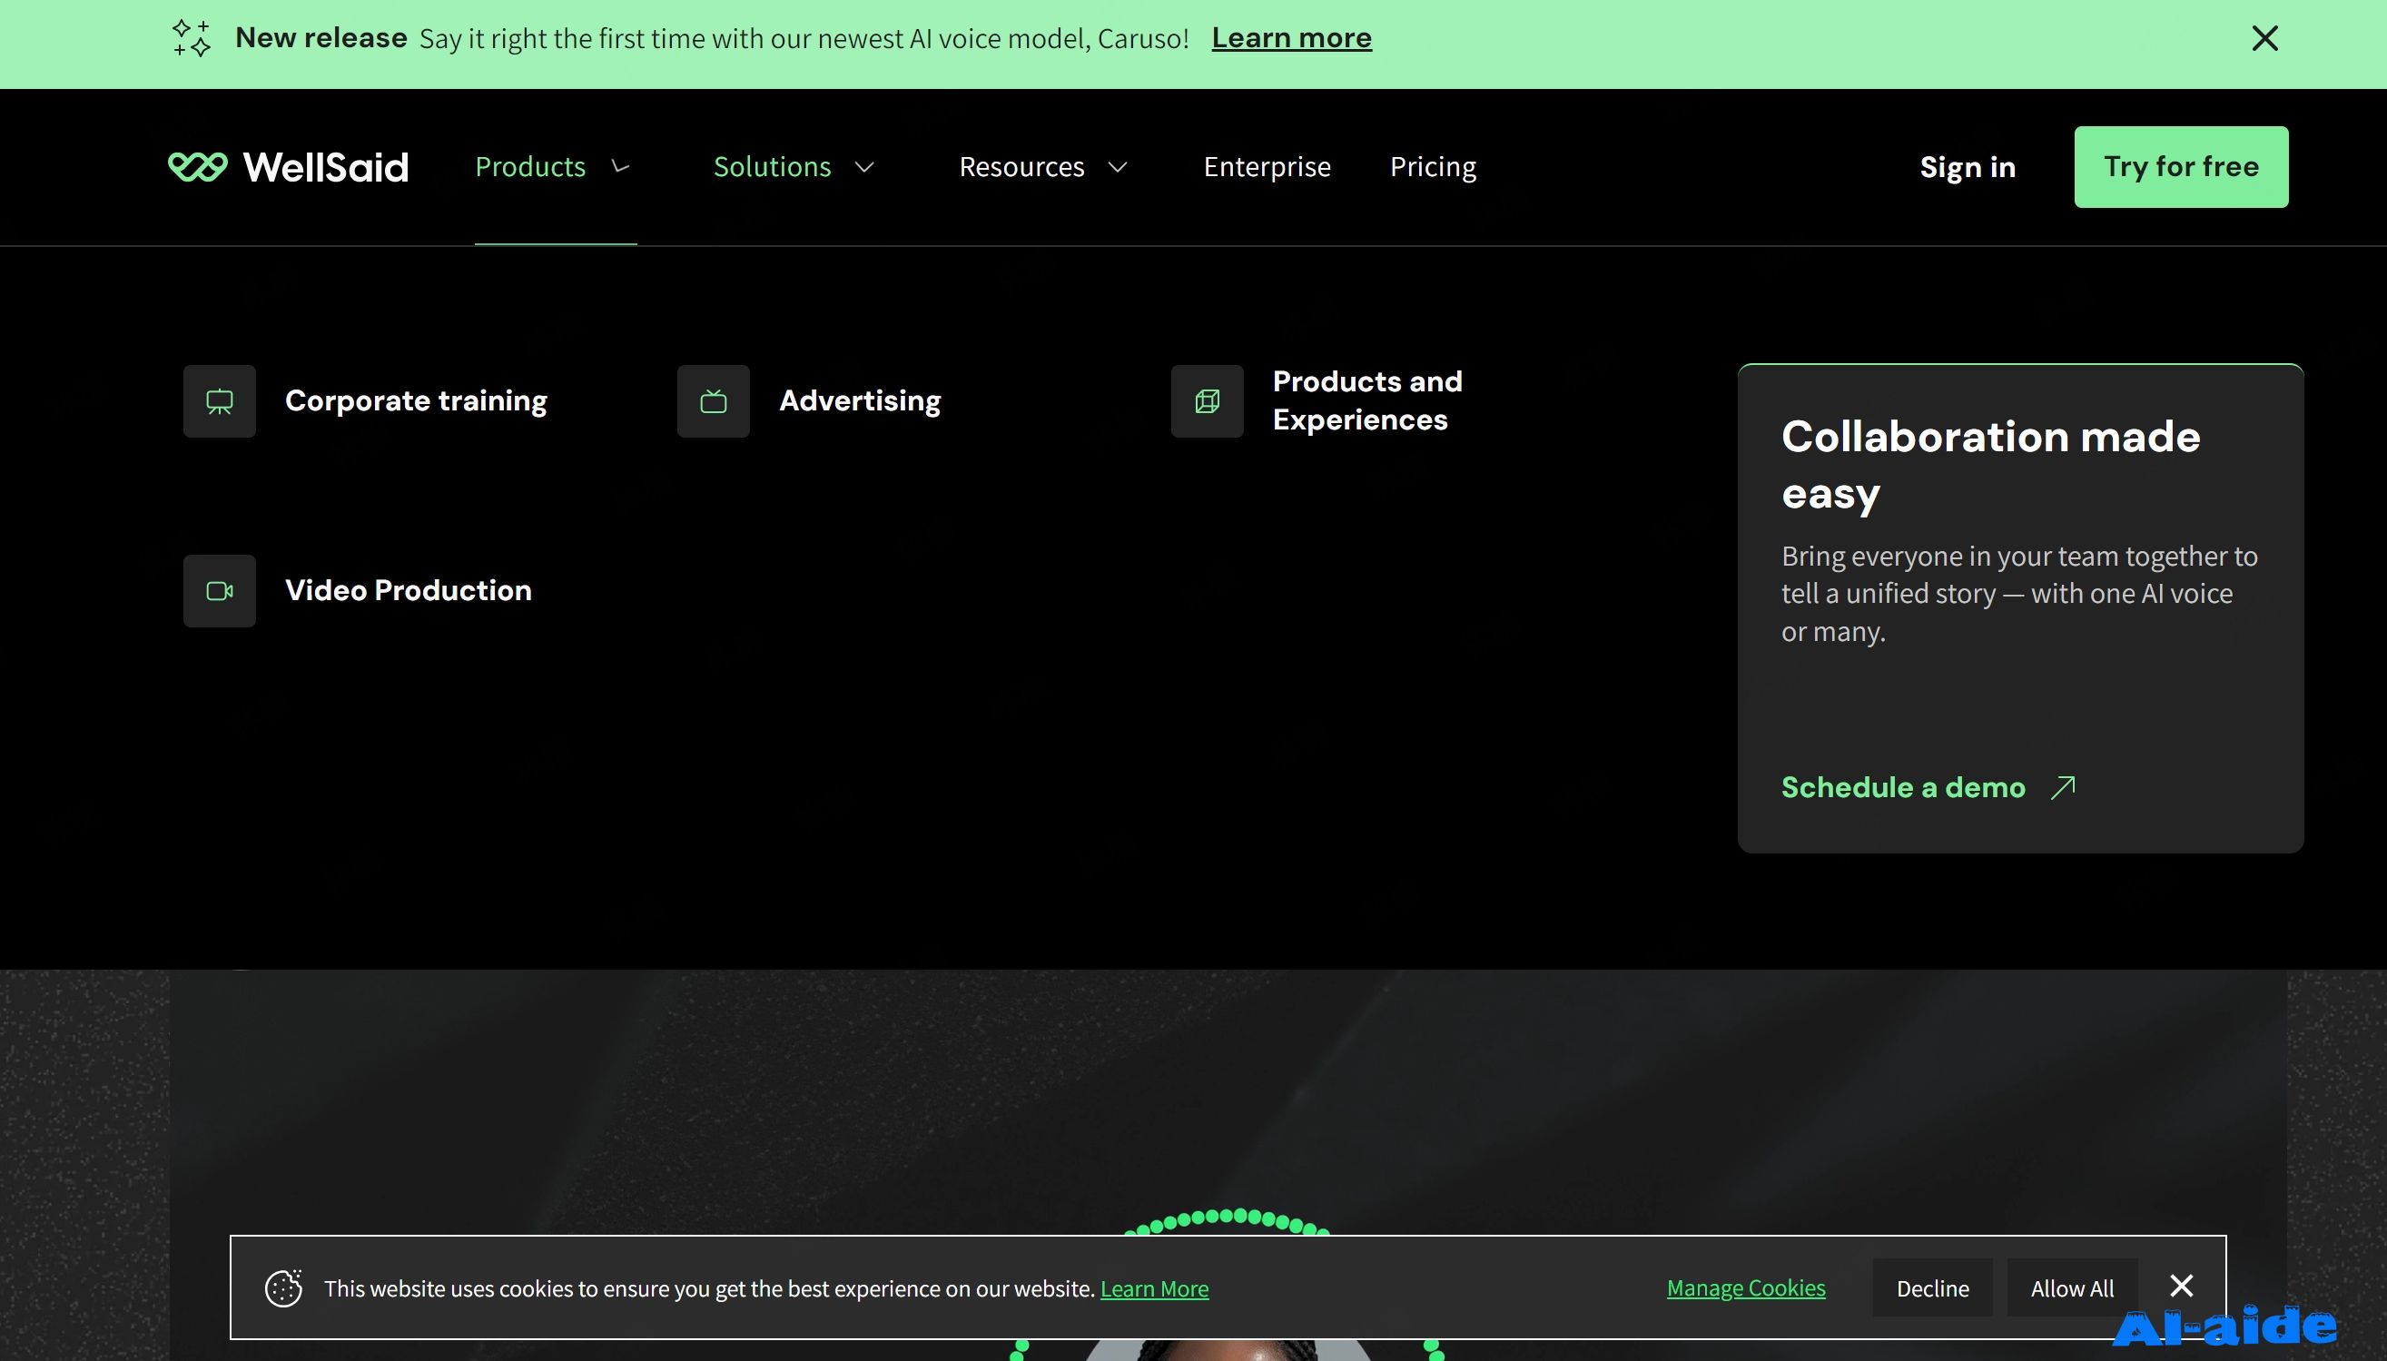
Task: Open the cookie Learn More link
Action: coord(1154,1289)
